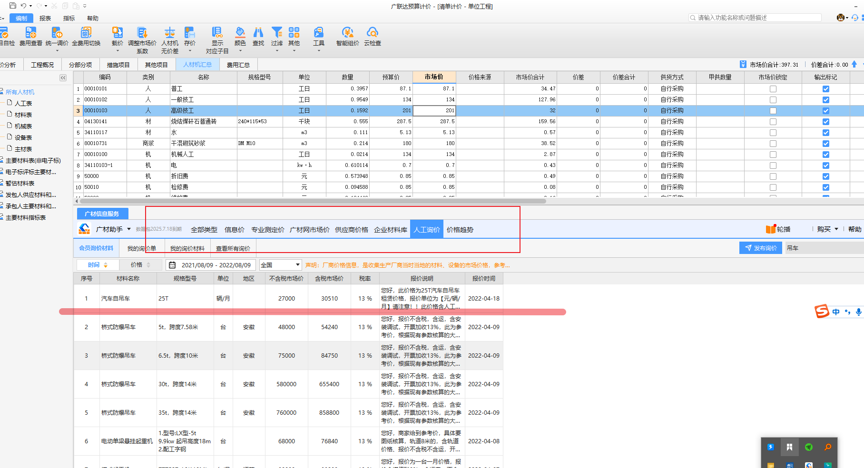Open 我的询价单 sub-tab
Screen dimensions: 864x468
tap(142, 248)
